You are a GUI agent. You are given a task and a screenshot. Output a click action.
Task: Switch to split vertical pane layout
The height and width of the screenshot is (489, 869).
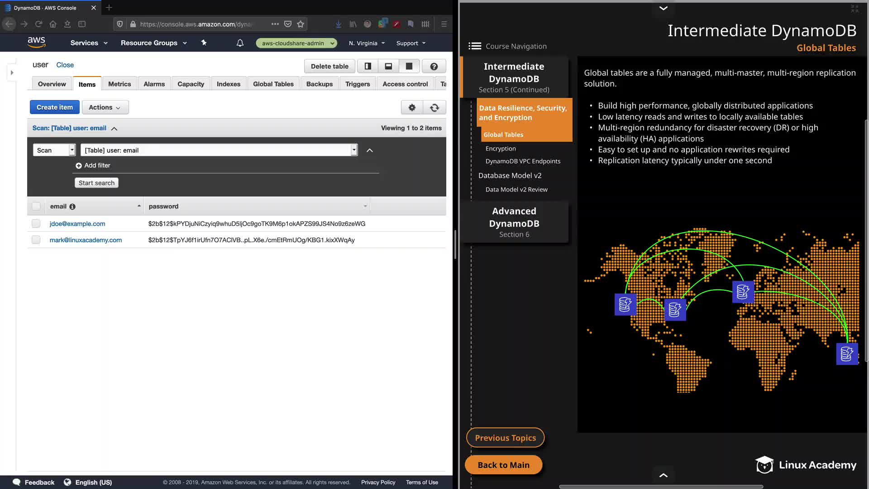(368, 66)
